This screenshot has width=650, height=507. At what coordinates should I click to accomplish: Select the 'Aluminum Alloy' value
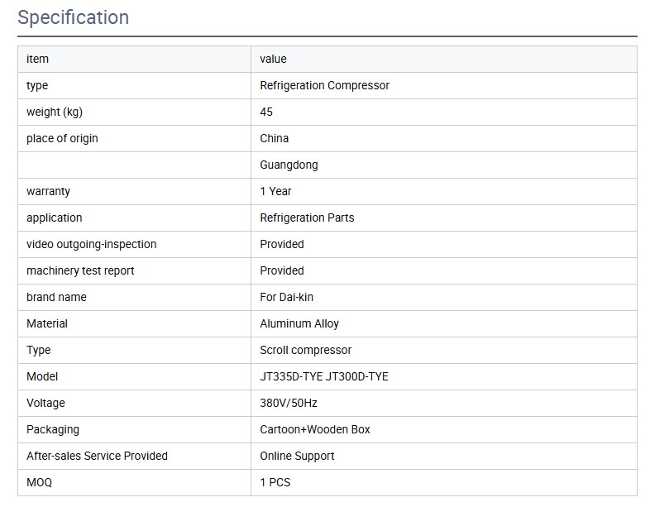click(x=299, y=324)
